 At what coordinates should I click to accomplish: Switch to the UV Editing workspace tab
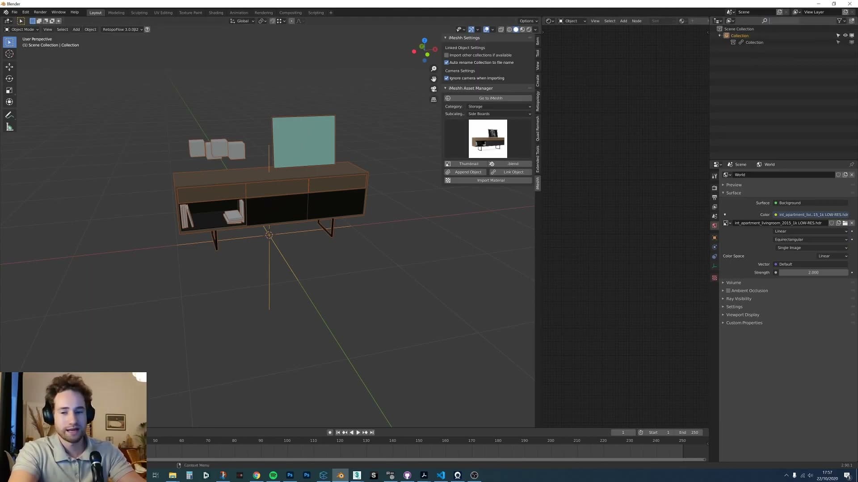(x=163, y=12)
